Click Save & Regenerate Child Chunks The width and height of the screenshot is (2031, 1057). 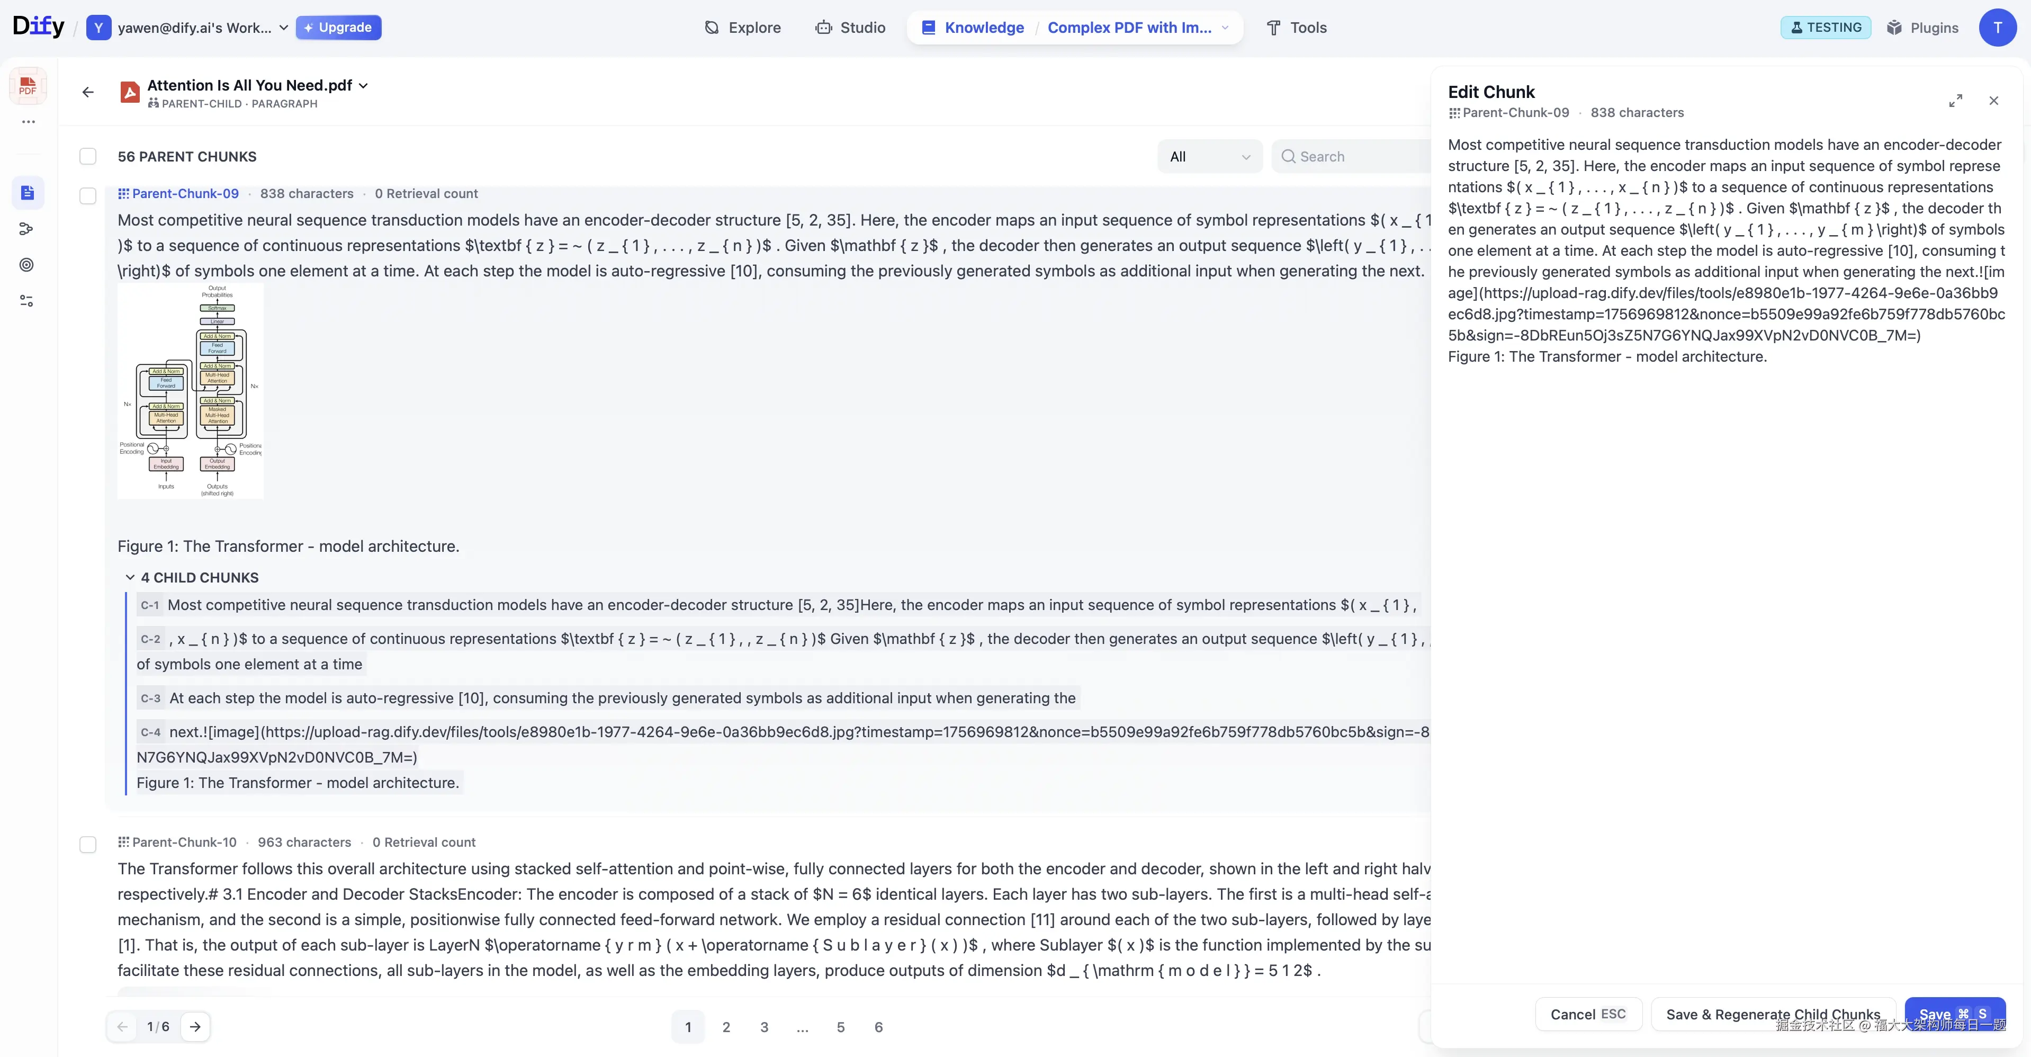pyautogui.click(x=1773, y=1014)
